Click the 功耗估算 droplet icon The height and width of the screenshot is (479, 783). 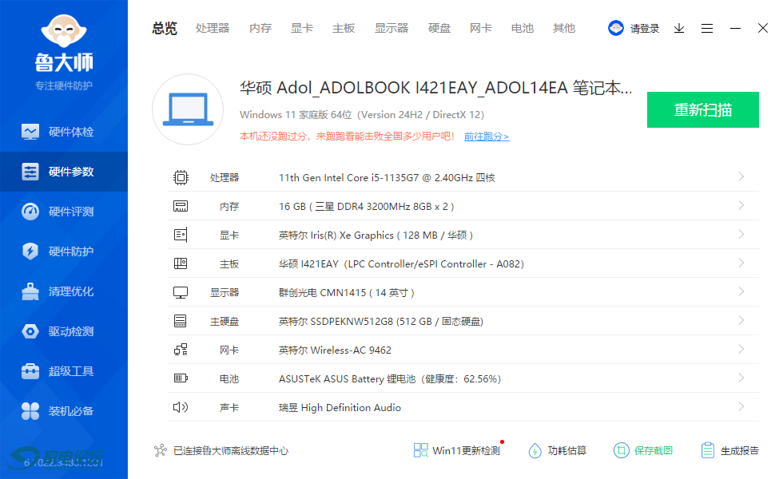pyautogui.click(x=535, y=450)
